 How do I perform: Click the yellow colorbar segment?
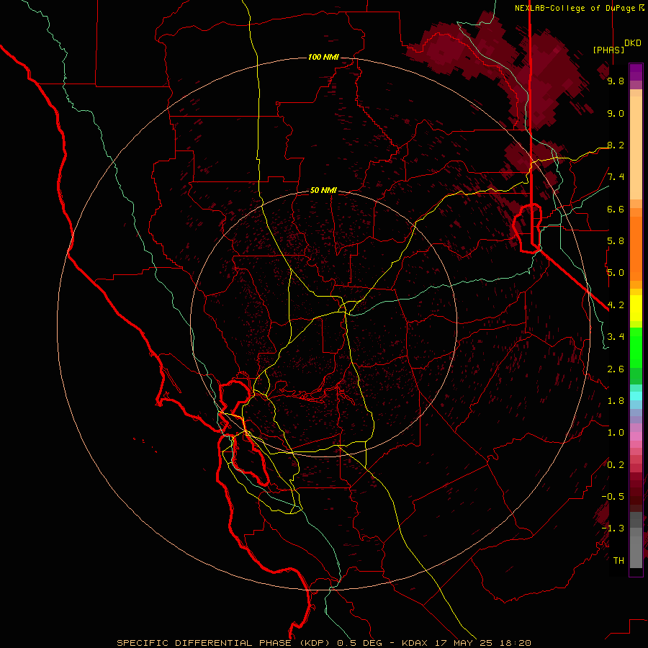(636, 308)
